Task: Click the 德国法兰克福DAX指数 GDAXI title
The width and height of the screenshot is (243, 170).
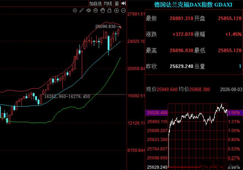Action: coord(193,5)
